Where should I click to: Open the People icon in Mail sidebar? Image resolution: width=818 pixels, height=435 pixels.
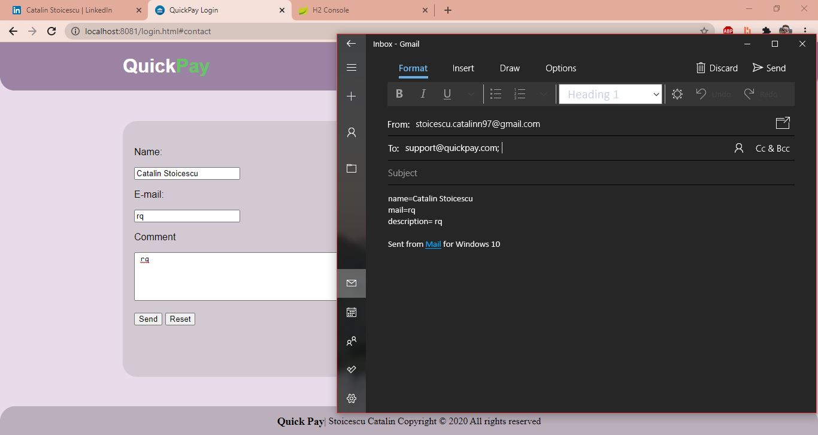coord(352,341)
